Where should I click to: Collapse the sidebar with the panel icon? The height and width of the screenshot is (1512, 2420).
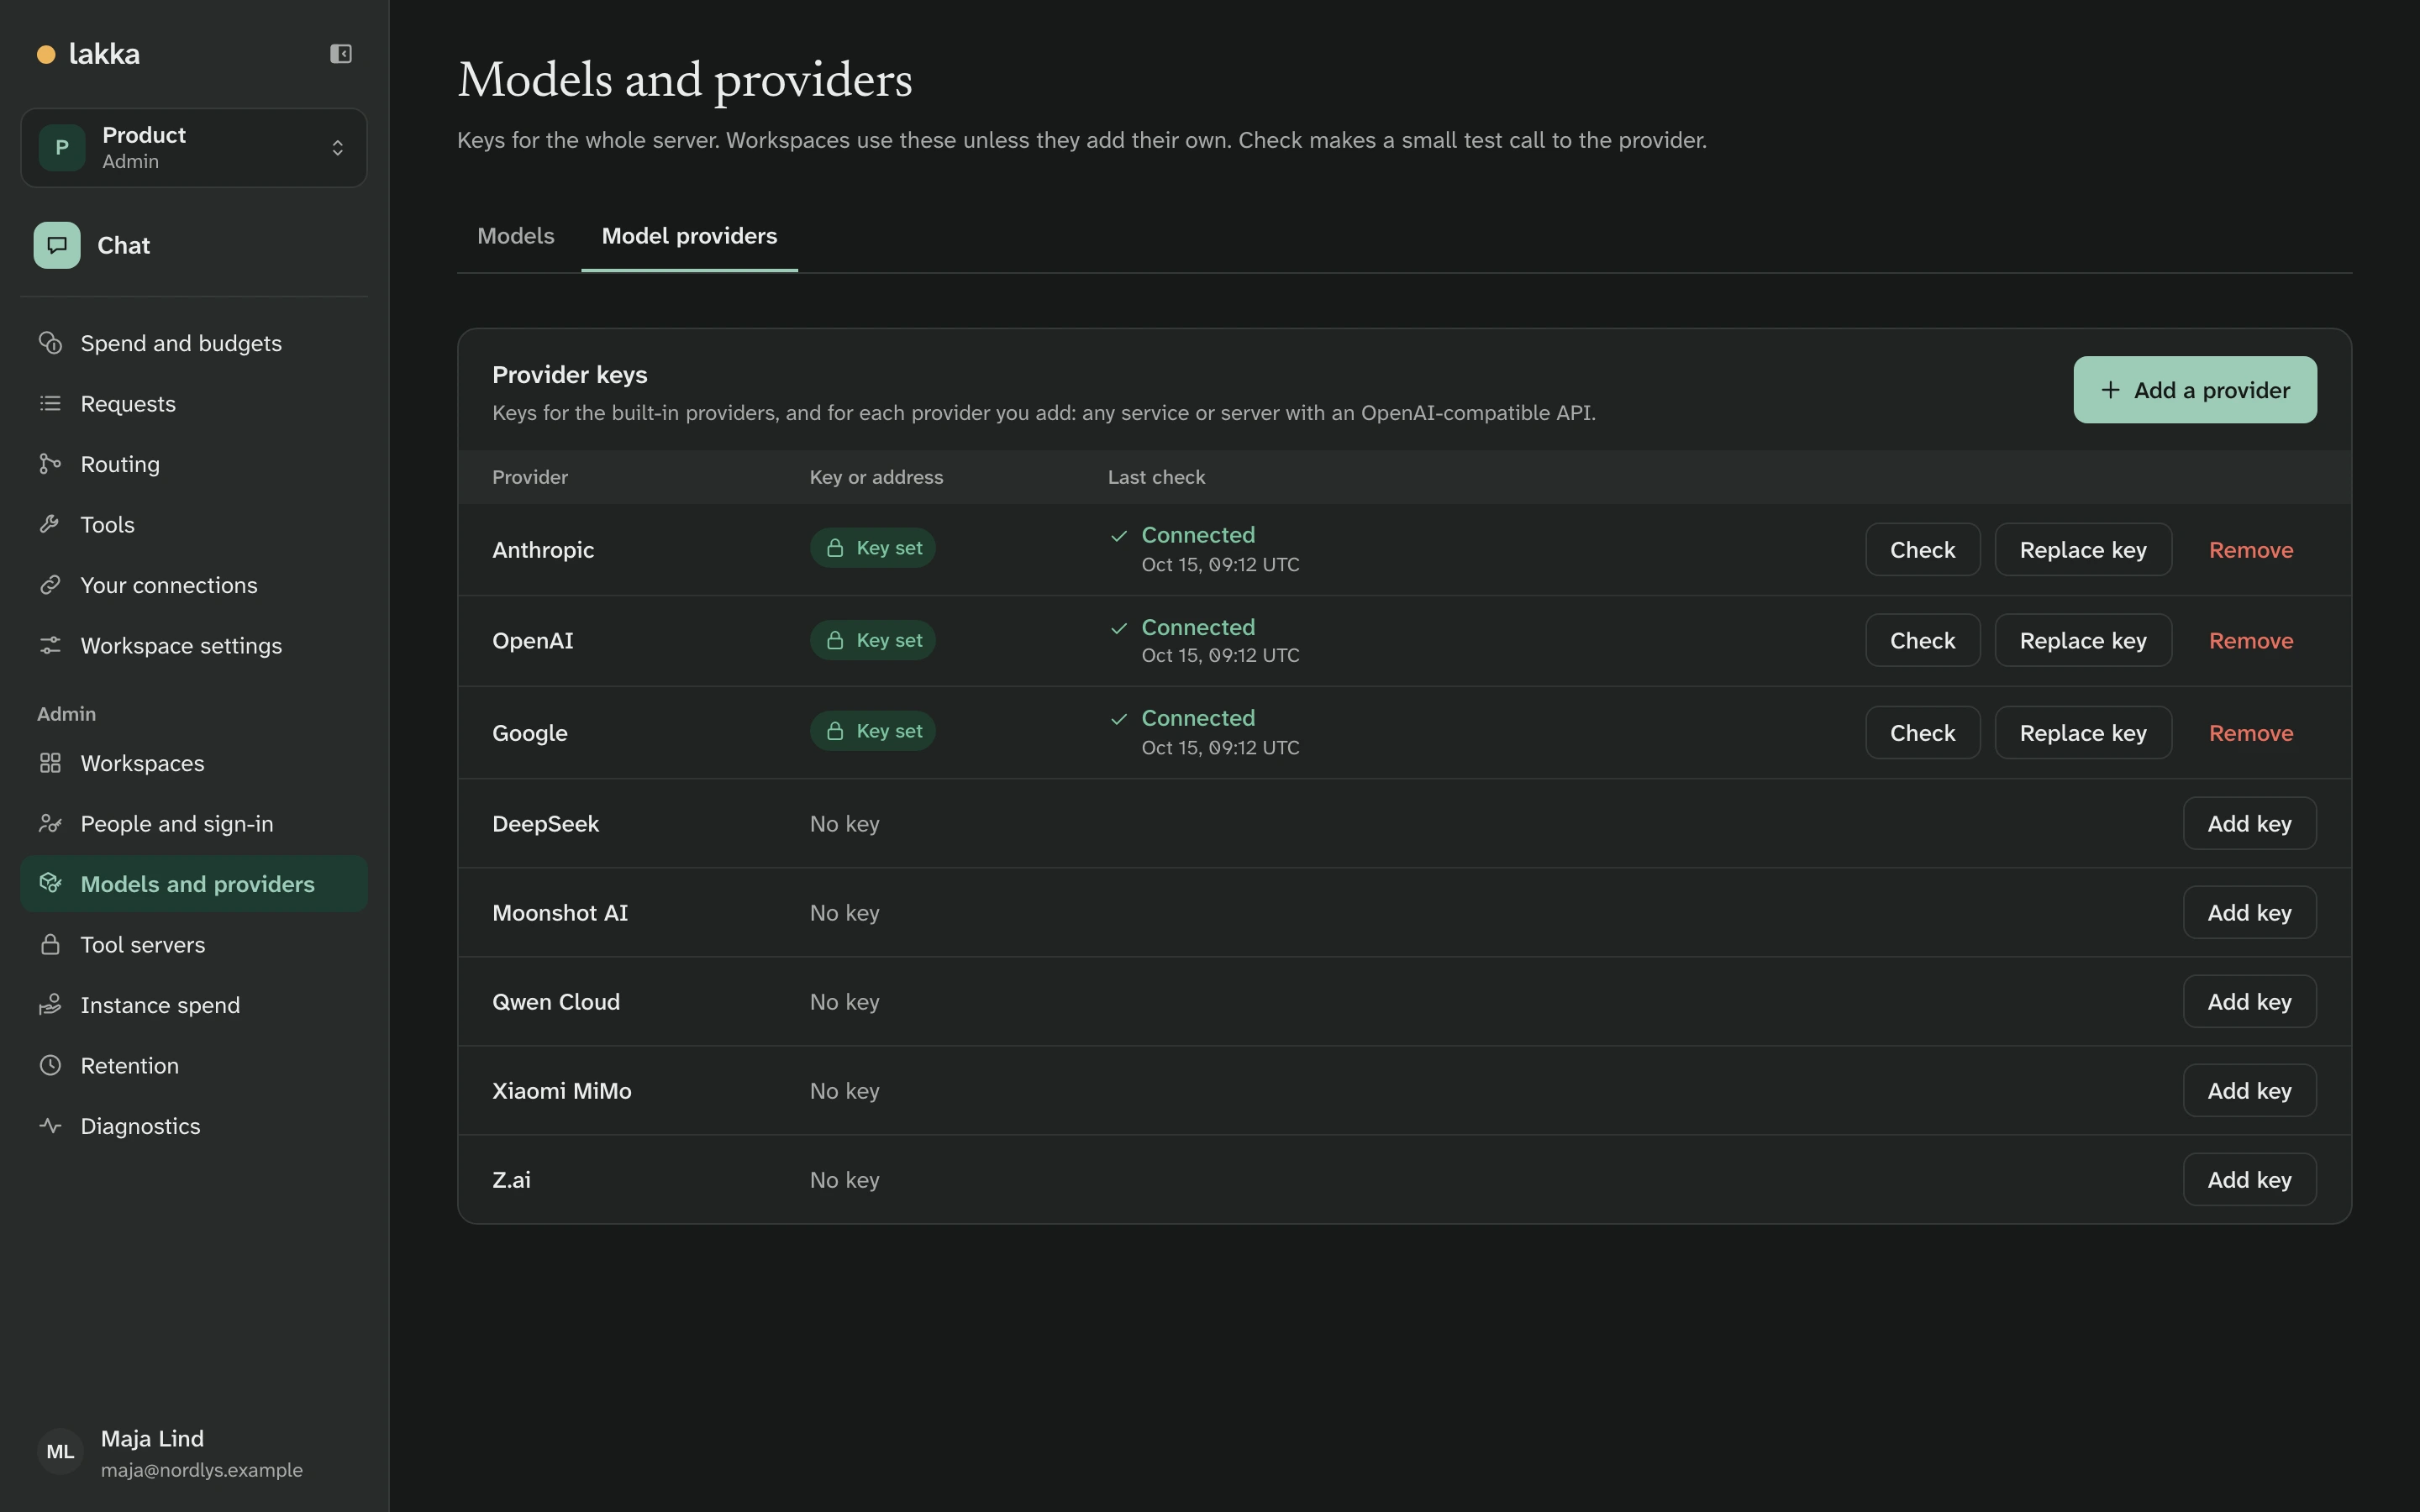pos(341,54)
